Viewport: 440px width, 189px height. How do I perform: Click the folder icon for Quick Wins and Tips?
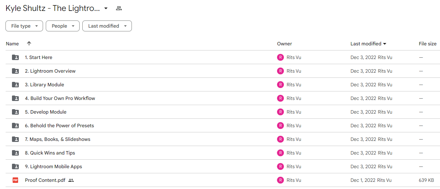pyautogui.click(x=15, y=153)
